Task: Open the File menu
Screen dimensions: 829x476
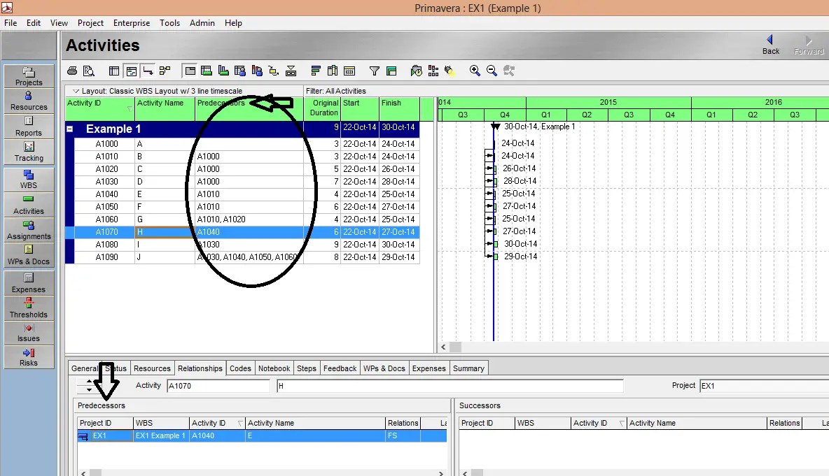Action: click(x=11, y=23)
